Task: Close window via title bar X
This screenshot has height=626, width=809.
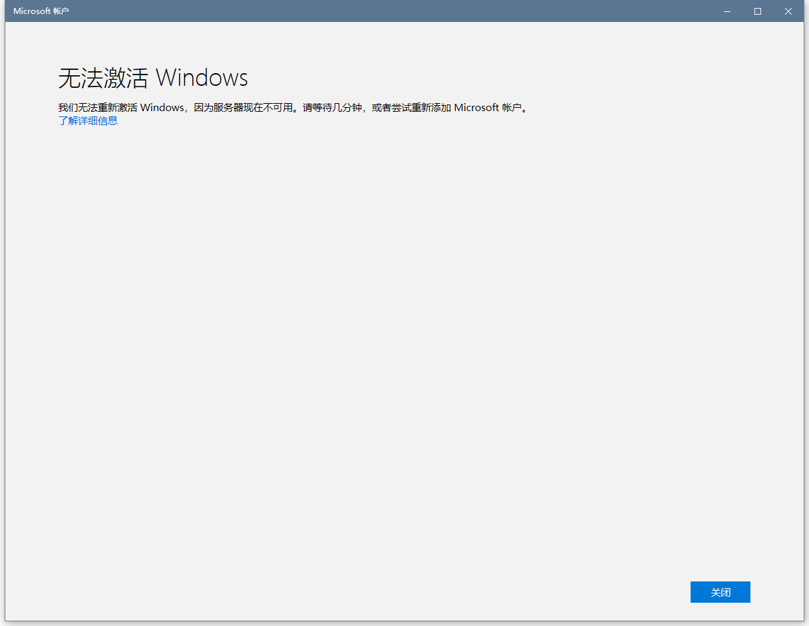Action: point(788,11)
